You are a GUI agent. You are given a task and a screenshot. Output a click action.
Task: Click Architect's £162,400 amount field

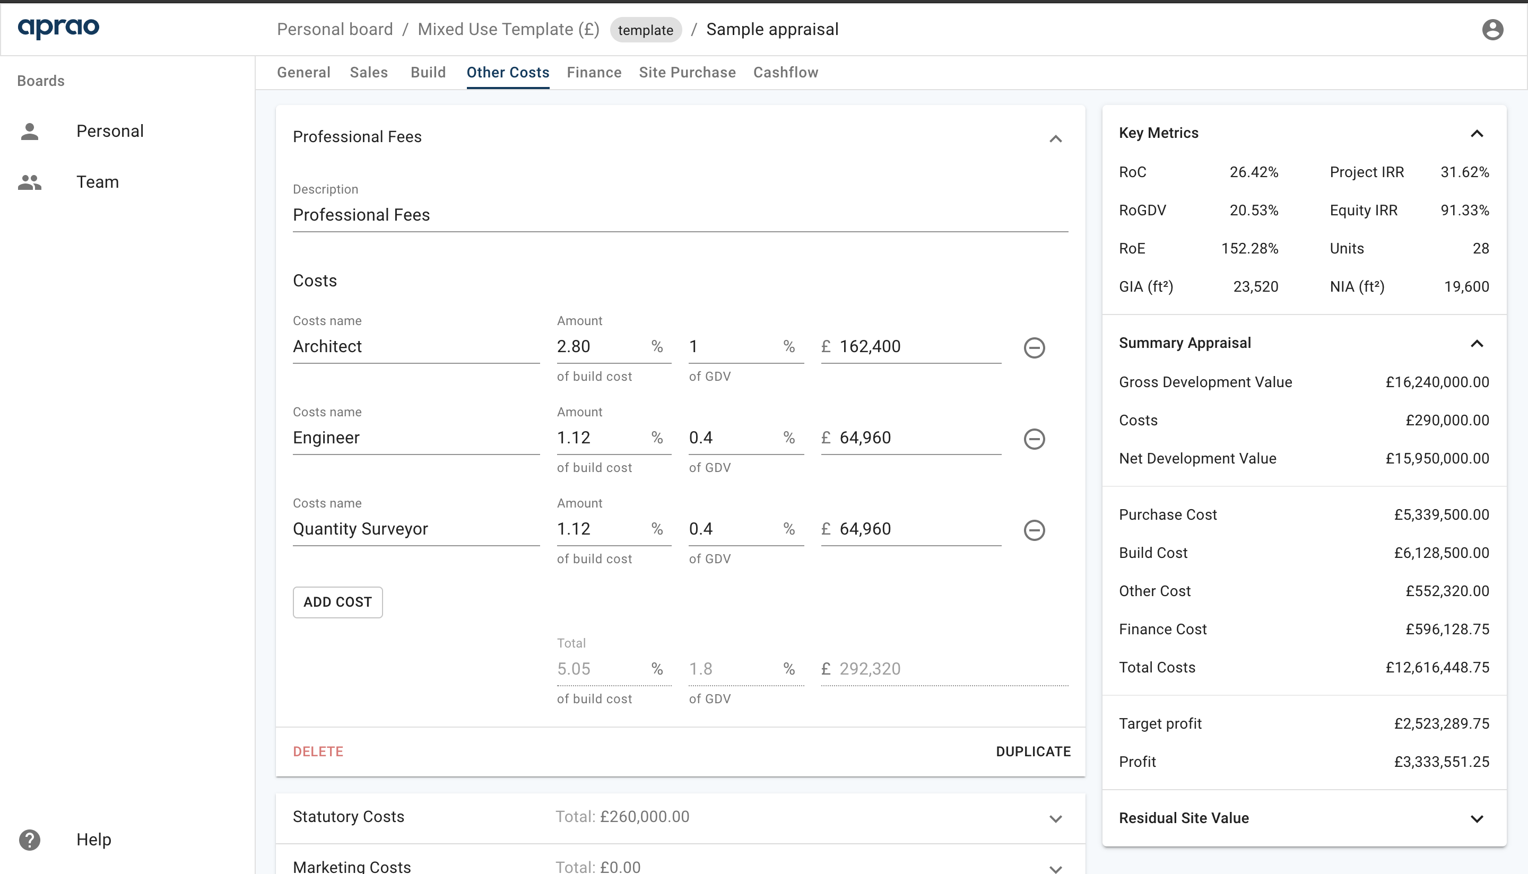point(911,346)
